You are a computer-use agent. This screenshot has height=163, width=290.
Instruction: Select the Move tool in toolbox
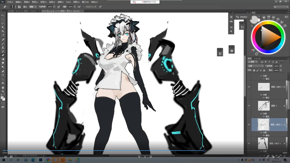click(3, 15)
